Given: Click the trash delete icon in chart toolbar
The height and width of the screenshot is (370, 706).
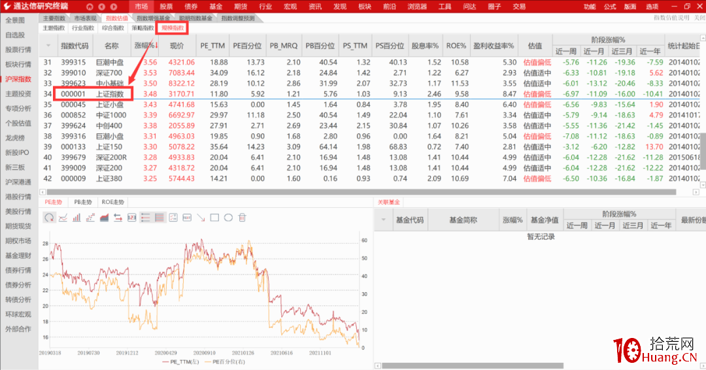Looking at the screenshot, I should pos(243,218).
